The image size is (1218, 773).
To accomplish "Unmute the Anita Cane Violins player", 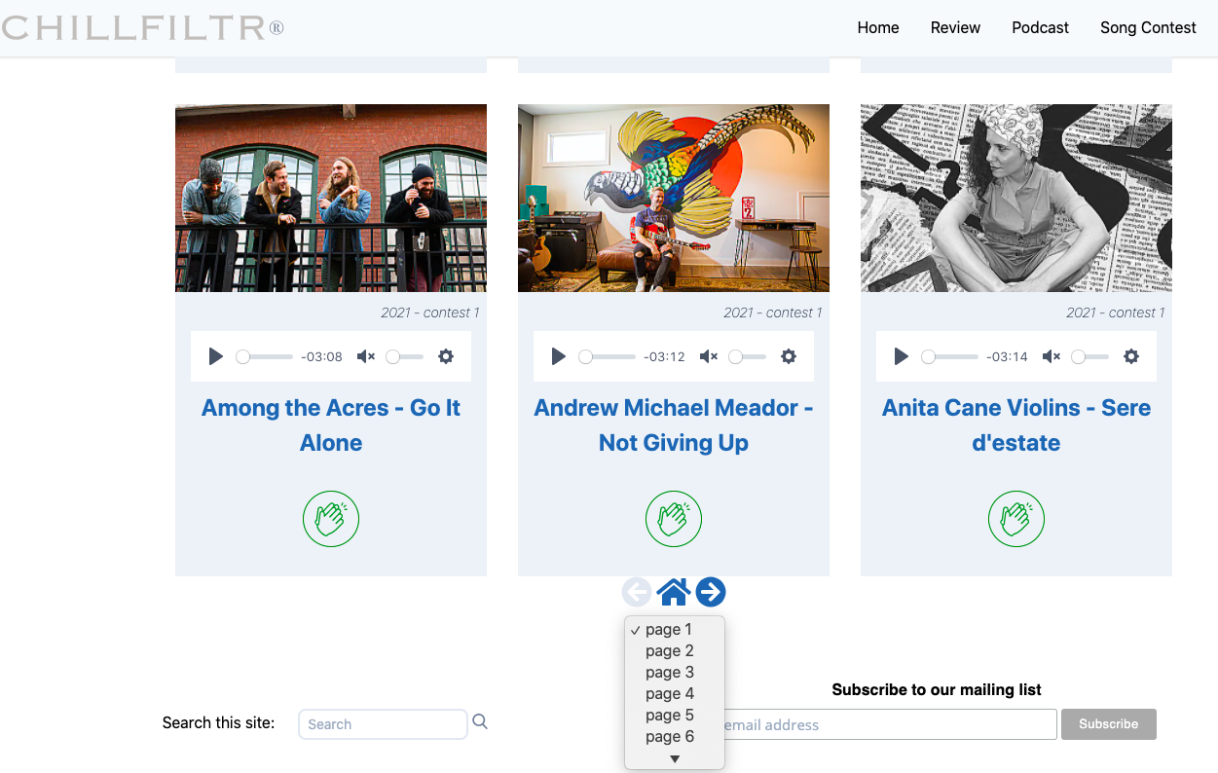I will click(x=1052, y=356).
